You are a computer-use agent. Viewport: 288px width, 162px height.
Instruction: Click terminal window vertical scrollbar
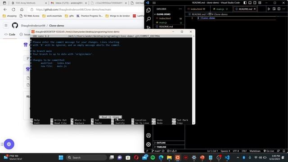point(193,79)
